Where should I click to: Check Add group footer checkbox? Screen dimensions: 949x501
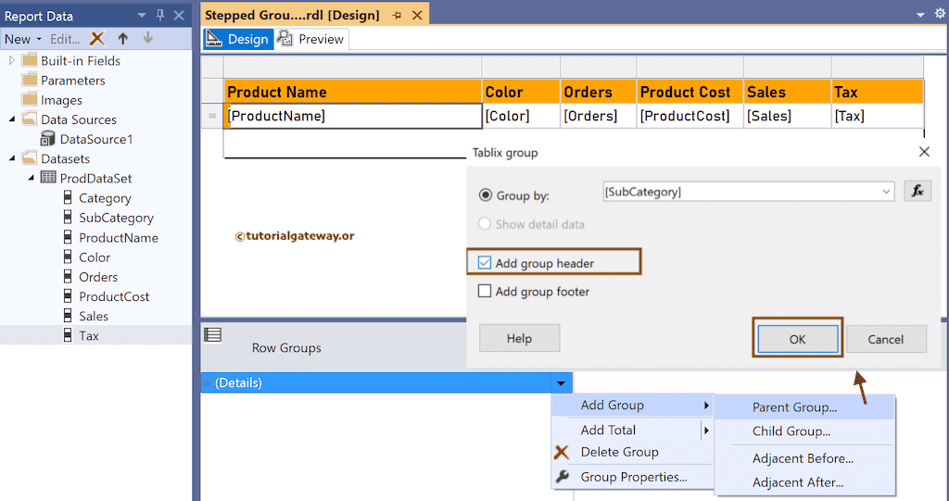[484, 291]
